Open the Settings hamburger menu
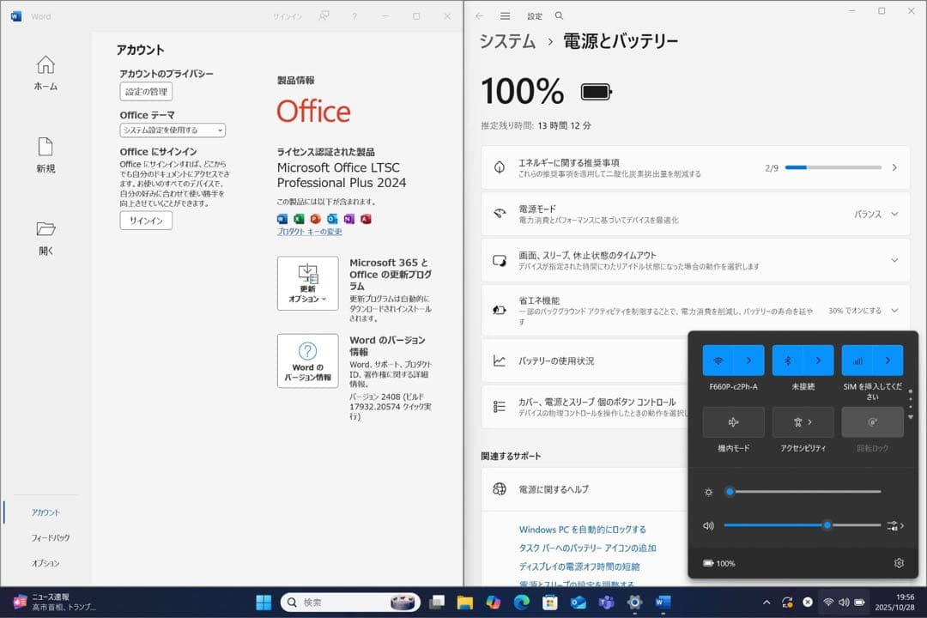 pos(504,15)
